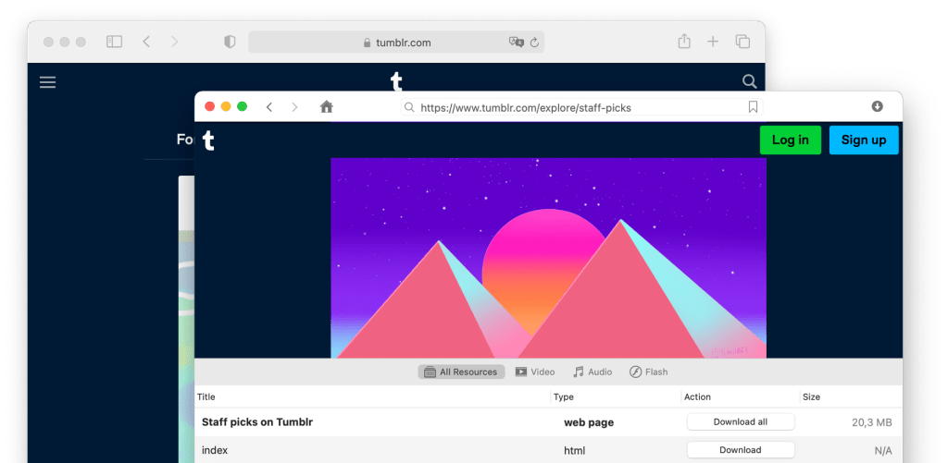Open a new Safari tab with plus icon
This screenshot has height=463, width=948.
tap(713, 42)
